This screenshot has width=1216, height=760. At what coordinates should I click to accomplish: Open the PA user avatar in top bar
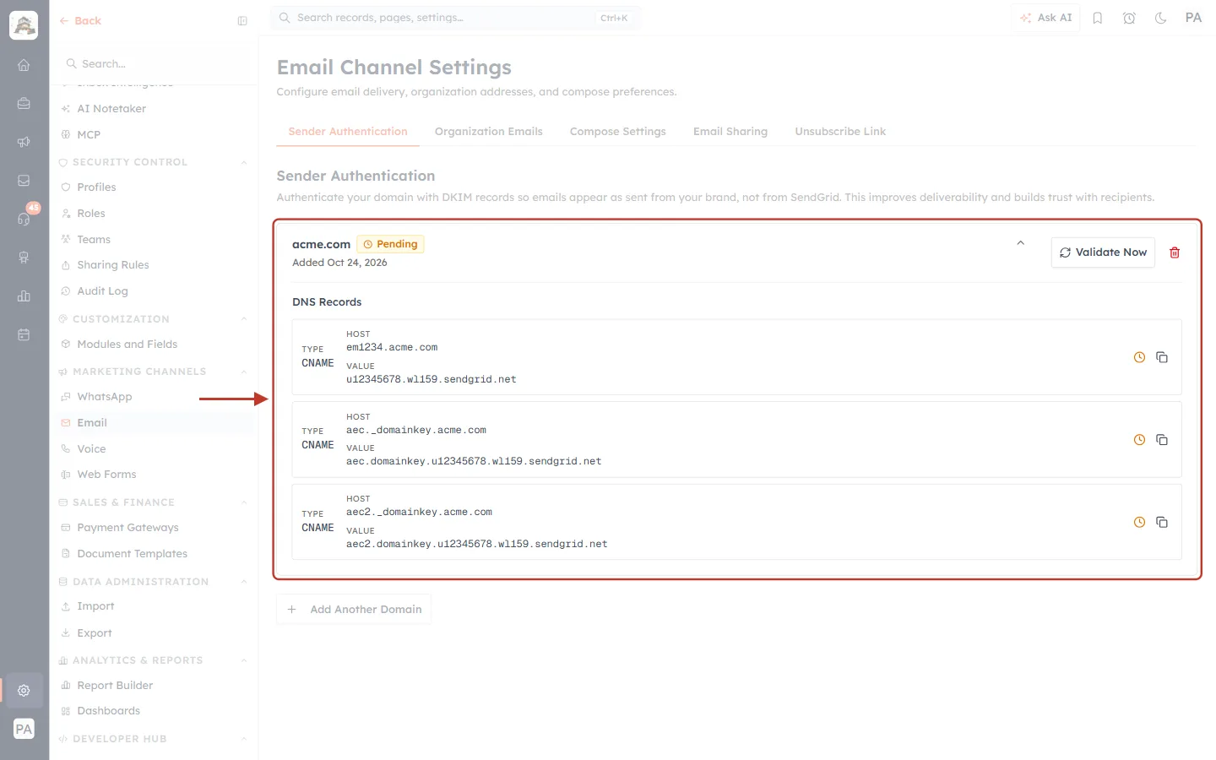point(1193,18)
